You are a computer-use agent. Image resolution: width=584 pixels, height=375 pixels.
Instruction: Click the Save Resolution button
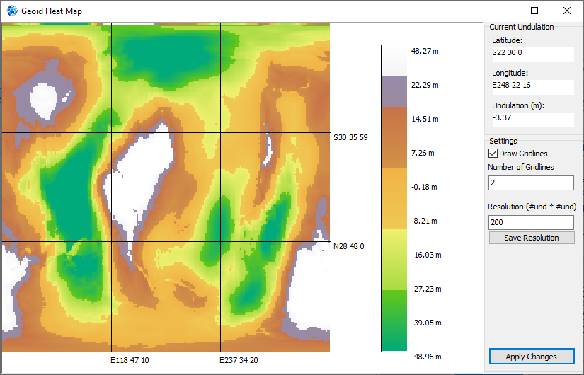click(532, 238)
